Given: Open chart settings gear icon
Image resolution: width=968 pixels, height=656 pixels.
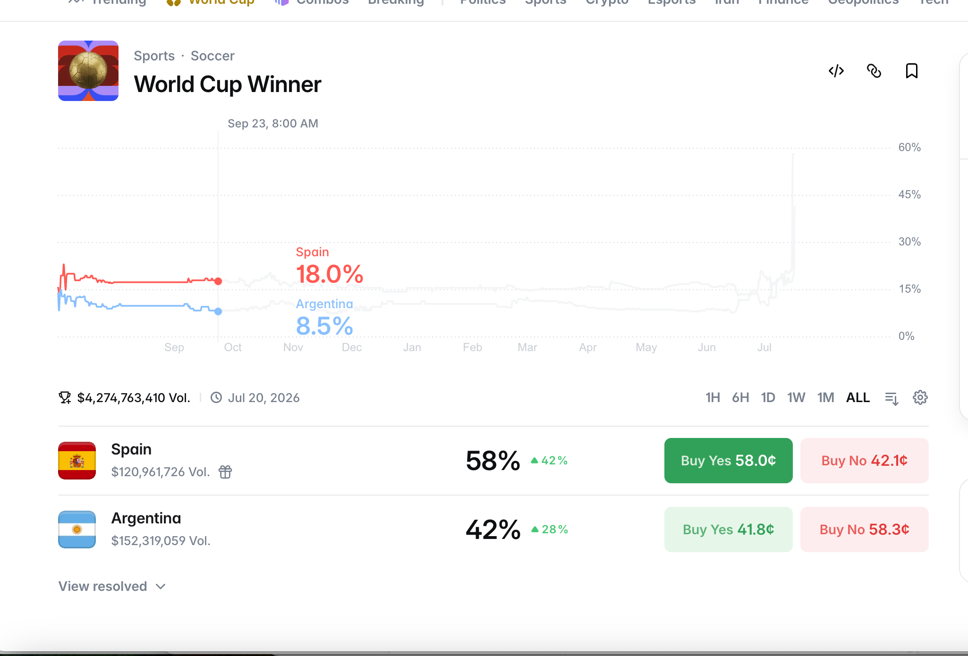Looking at the screenshot, I should (x=920, y=397).
